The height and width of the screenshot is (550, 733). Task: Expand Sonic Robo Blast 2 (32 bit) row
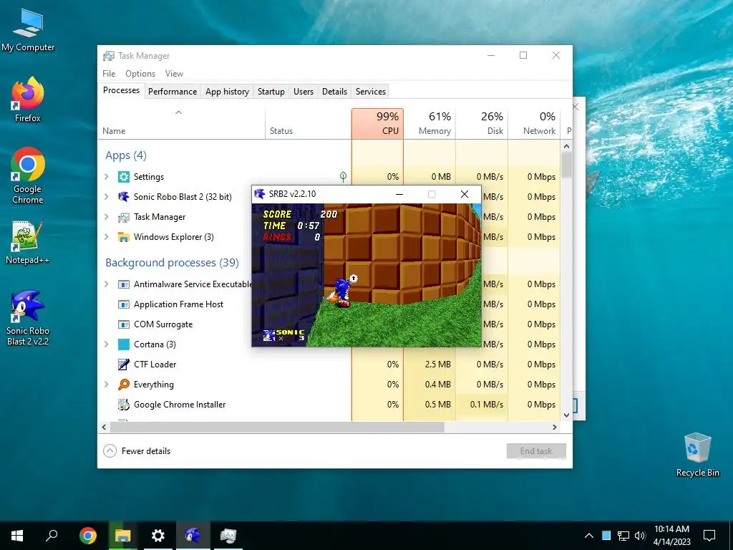[107, 197]
